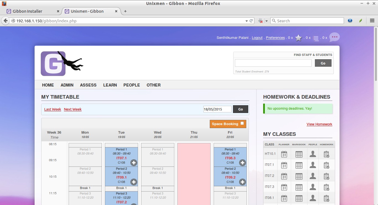Open planner for class IT07.3

(x=284, y=187)
